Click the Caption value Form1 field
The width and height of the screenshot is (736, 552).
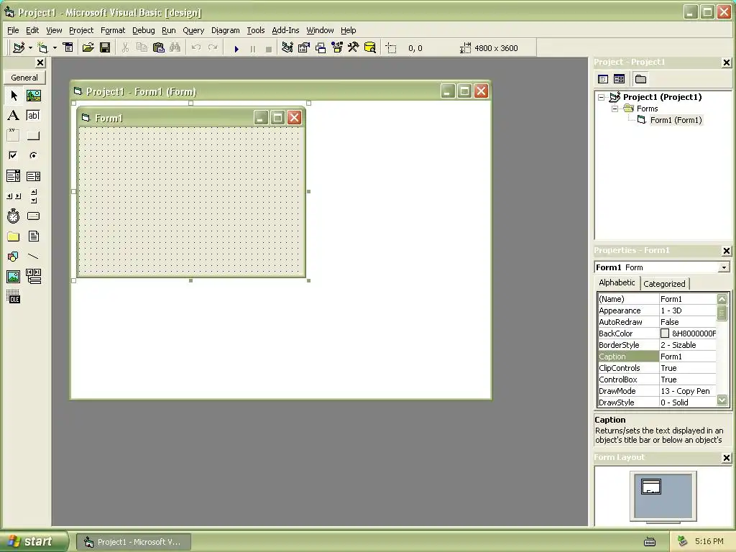click(x=688, y=356)
